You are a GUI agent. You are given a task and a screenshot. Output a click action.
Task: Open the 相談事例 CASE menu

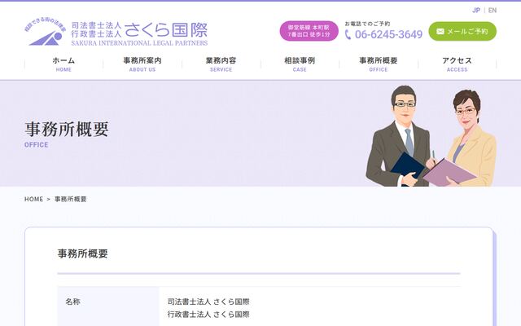click(x=300, y=64)
